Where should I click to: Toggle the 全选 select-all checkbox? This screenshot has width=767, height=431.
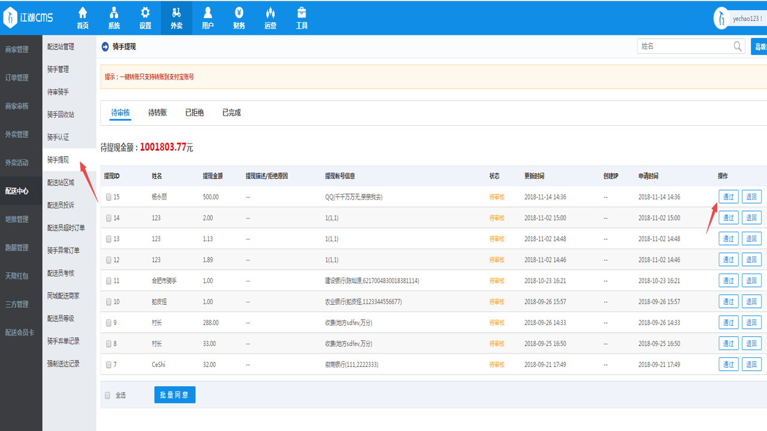tap(108, 395)
